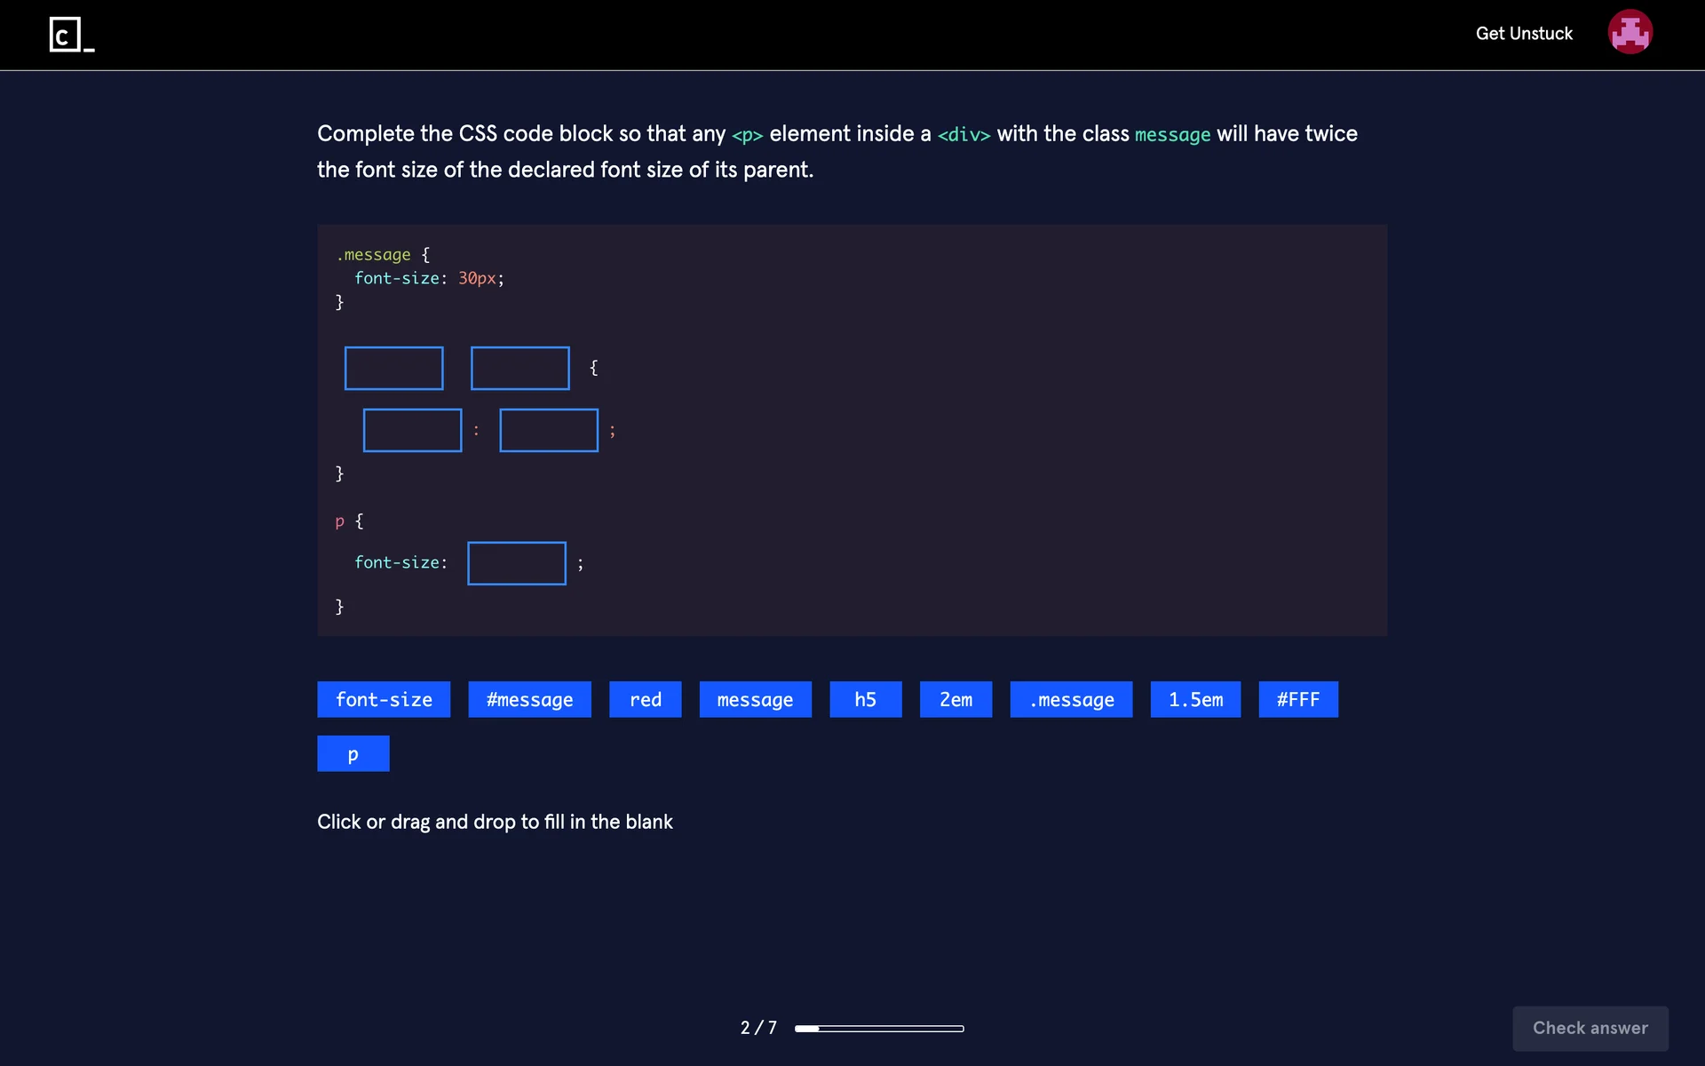This screenshot has height=1066, width=1705.
Task: Click the Codecademy logo icon
Action: 71,35
